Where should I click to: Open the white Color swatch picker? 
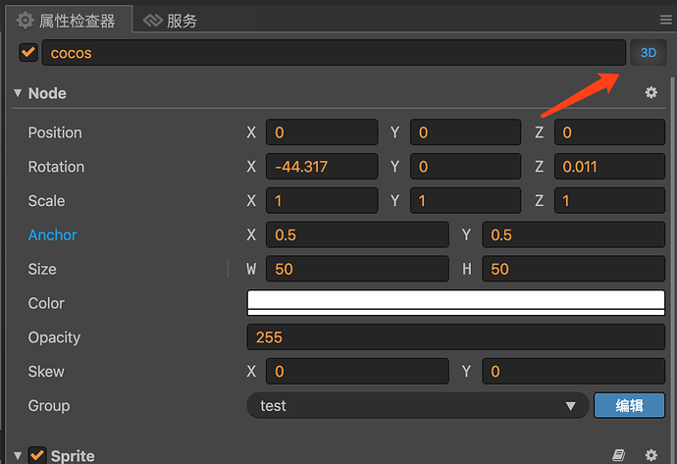click(455, 302)
